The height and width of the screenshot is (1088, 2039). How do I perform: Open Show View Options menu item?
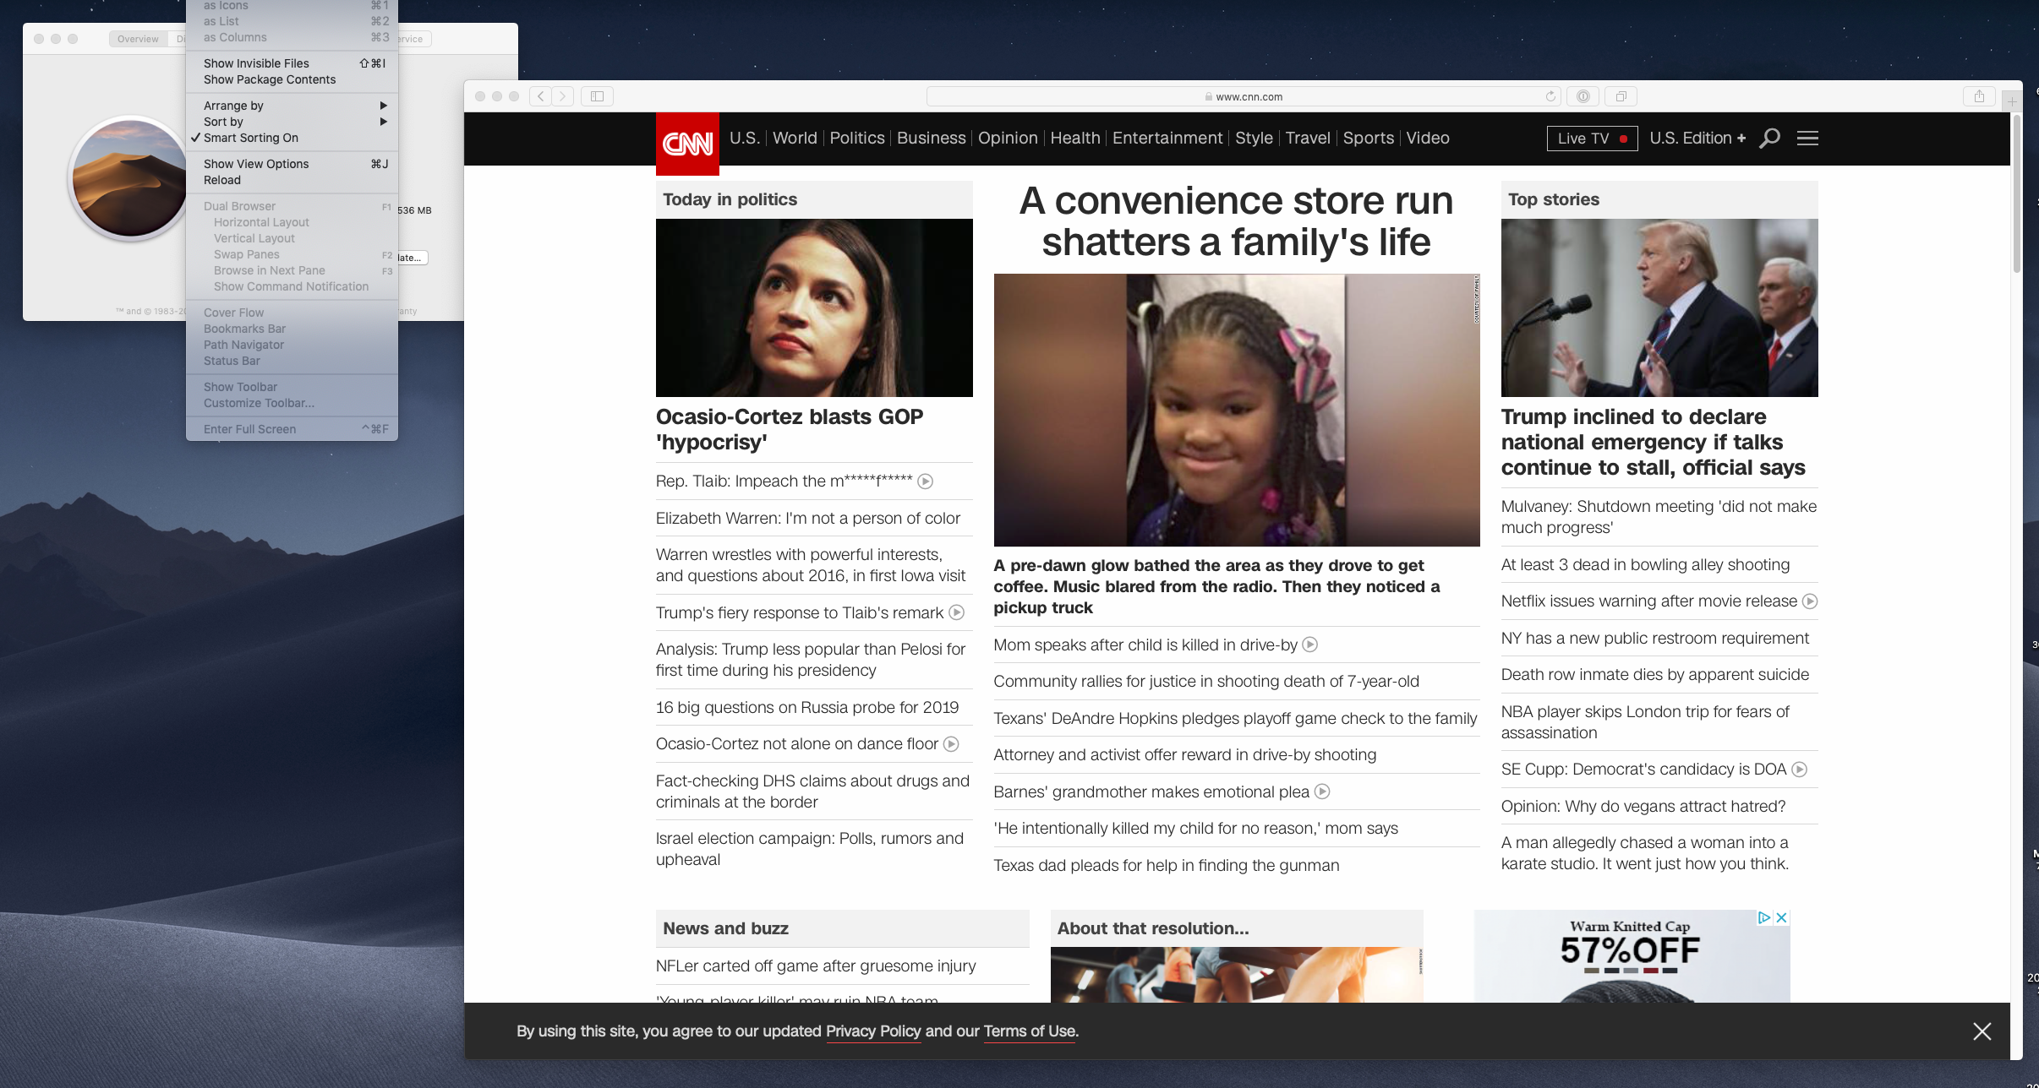coord(292,164)
